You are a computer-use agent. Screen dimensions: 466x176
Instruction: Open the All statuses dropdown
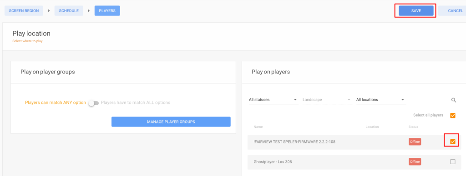click(x=274, y=100)
